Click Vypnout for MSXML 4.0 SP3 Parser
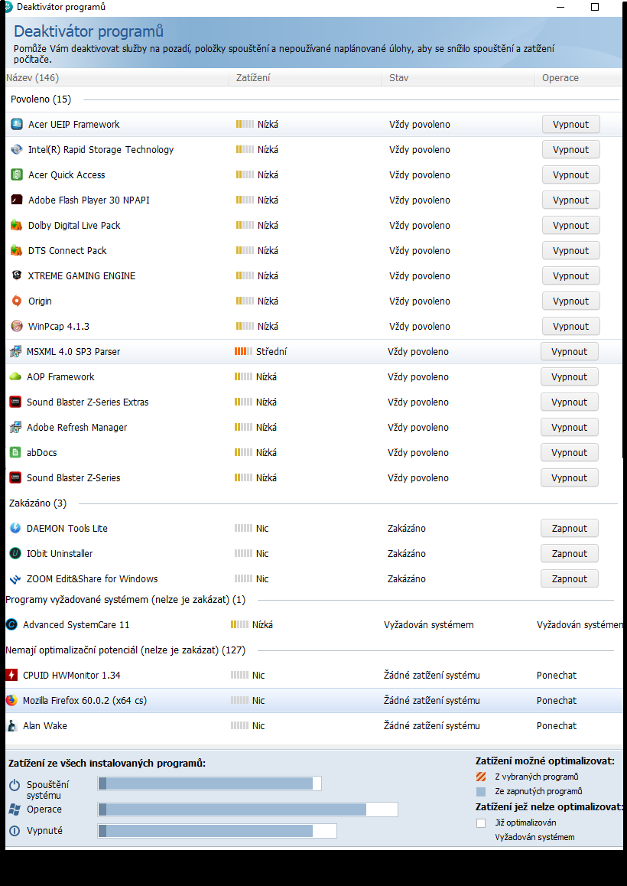Image resolution: width=627 pixels, height=886 pixels. [x=569, y=351]
